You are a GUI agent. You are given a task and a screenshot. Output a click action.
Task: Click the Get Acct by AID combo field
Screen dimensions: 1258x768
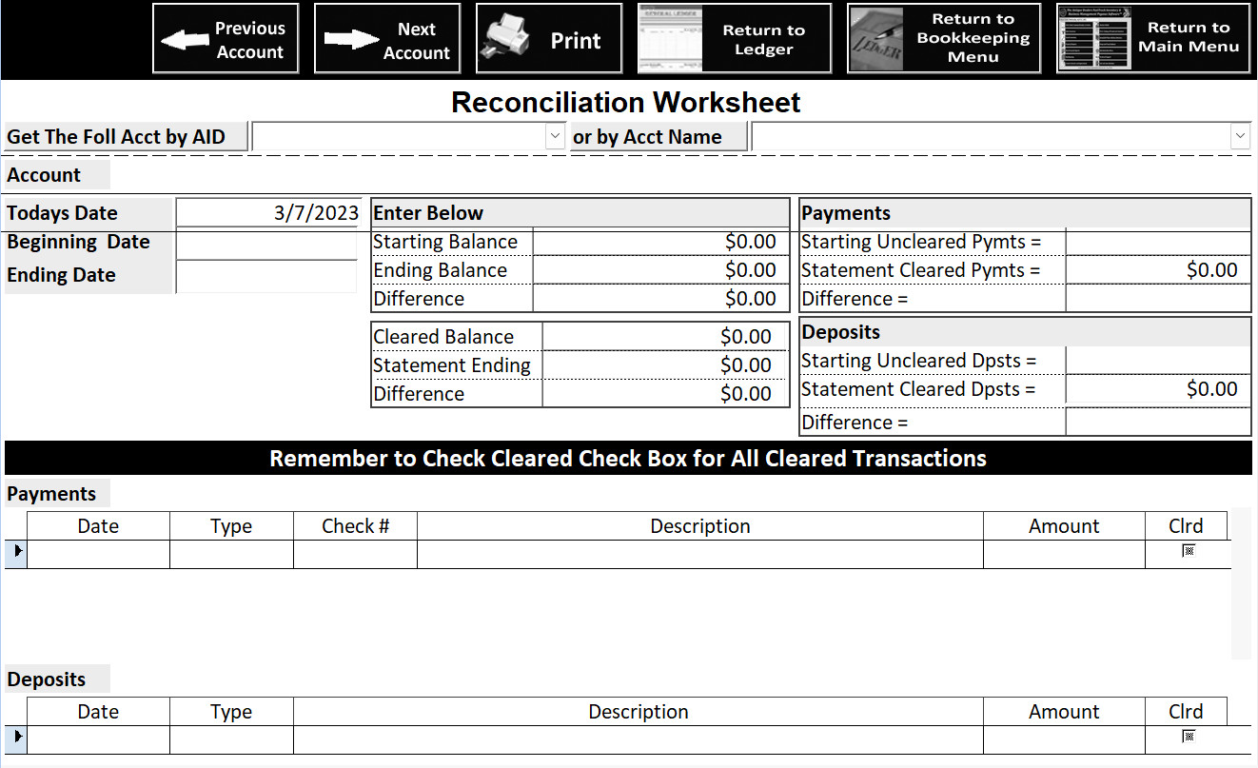(409, 136)
